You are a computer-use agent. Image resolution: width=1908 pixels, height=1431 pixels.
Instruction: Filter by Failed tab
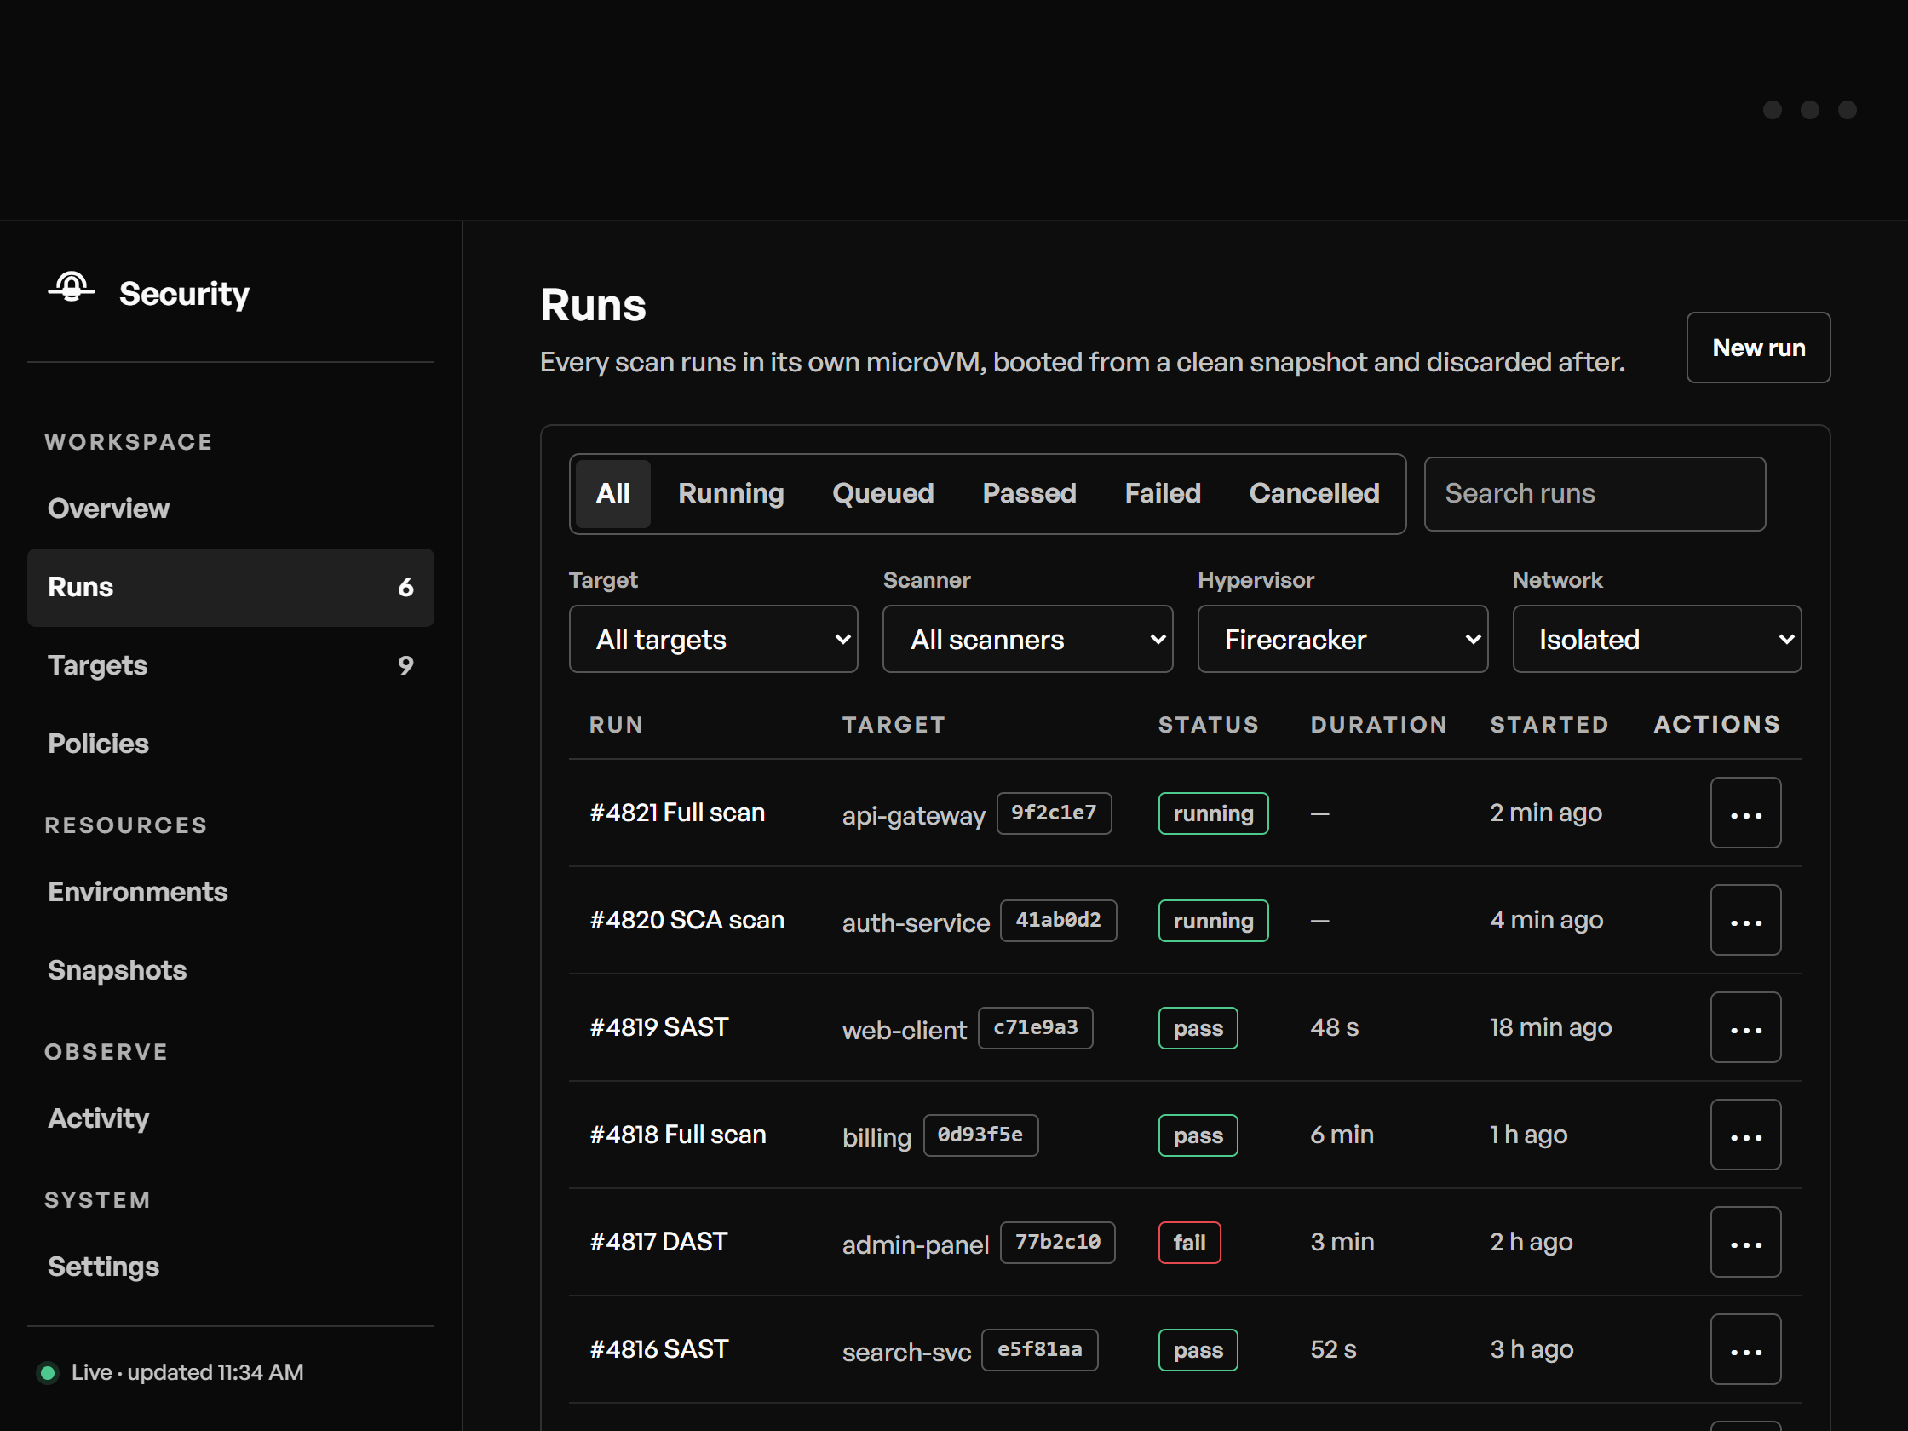point(1162,493)
